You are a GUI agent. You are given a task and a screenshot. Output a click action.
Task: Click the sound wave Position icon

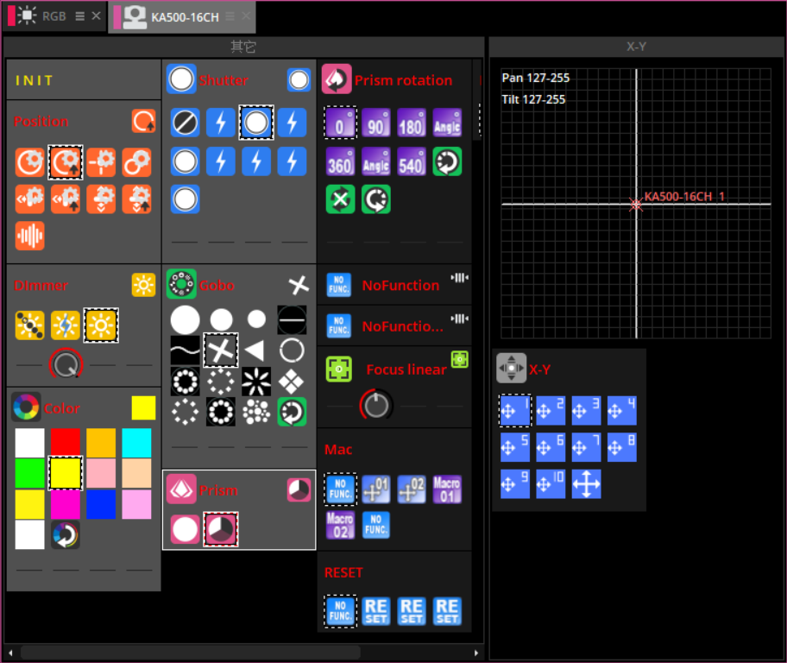[29, 236]
